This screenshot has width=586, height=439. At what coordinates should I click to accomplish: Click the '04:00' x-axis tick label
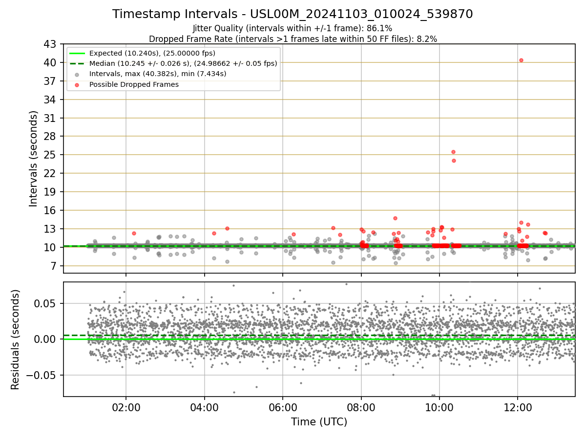[204, 408]
